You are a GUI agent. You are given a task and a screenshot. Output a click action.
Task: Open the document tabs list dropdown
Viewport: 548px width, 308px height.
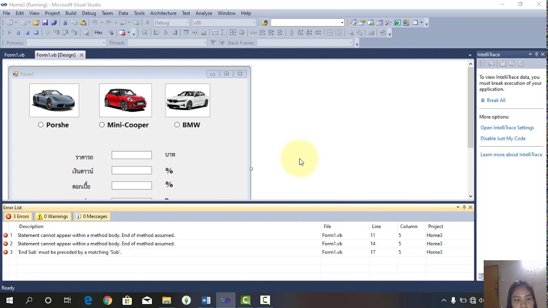(x=470, y=55)
